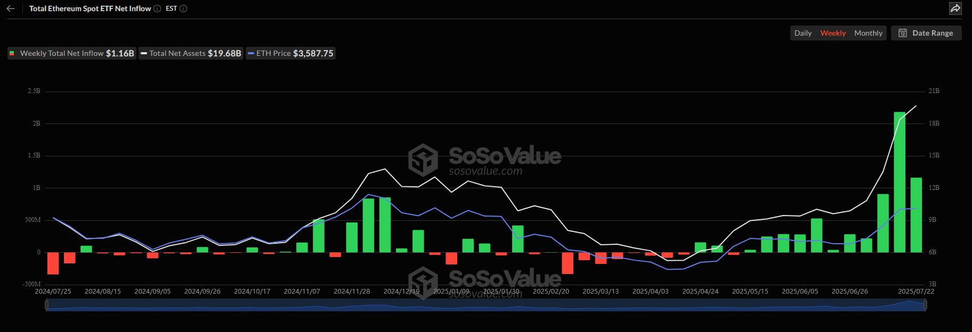Click the last green bar for 2025/07/22
The width and height of the screenshot is (972, 332).
pos(916,215)
